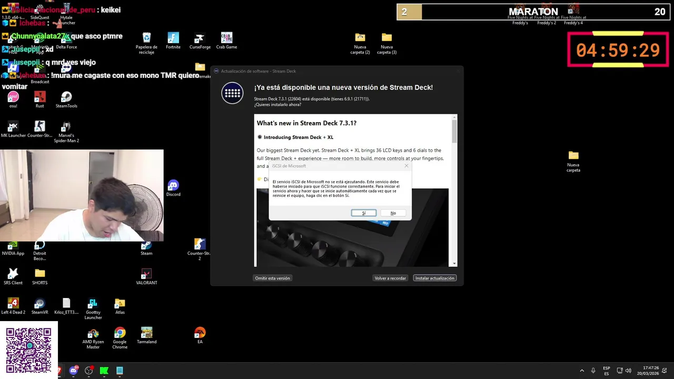
Task: Click the volume speaker tray icon
Action: 628,371
